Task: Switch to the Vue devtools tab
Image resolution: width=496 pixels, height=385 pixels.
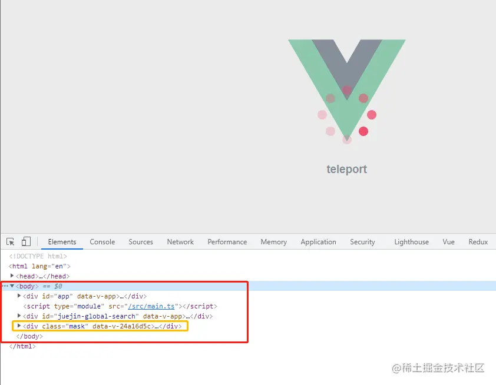Action: coord(448,242)
